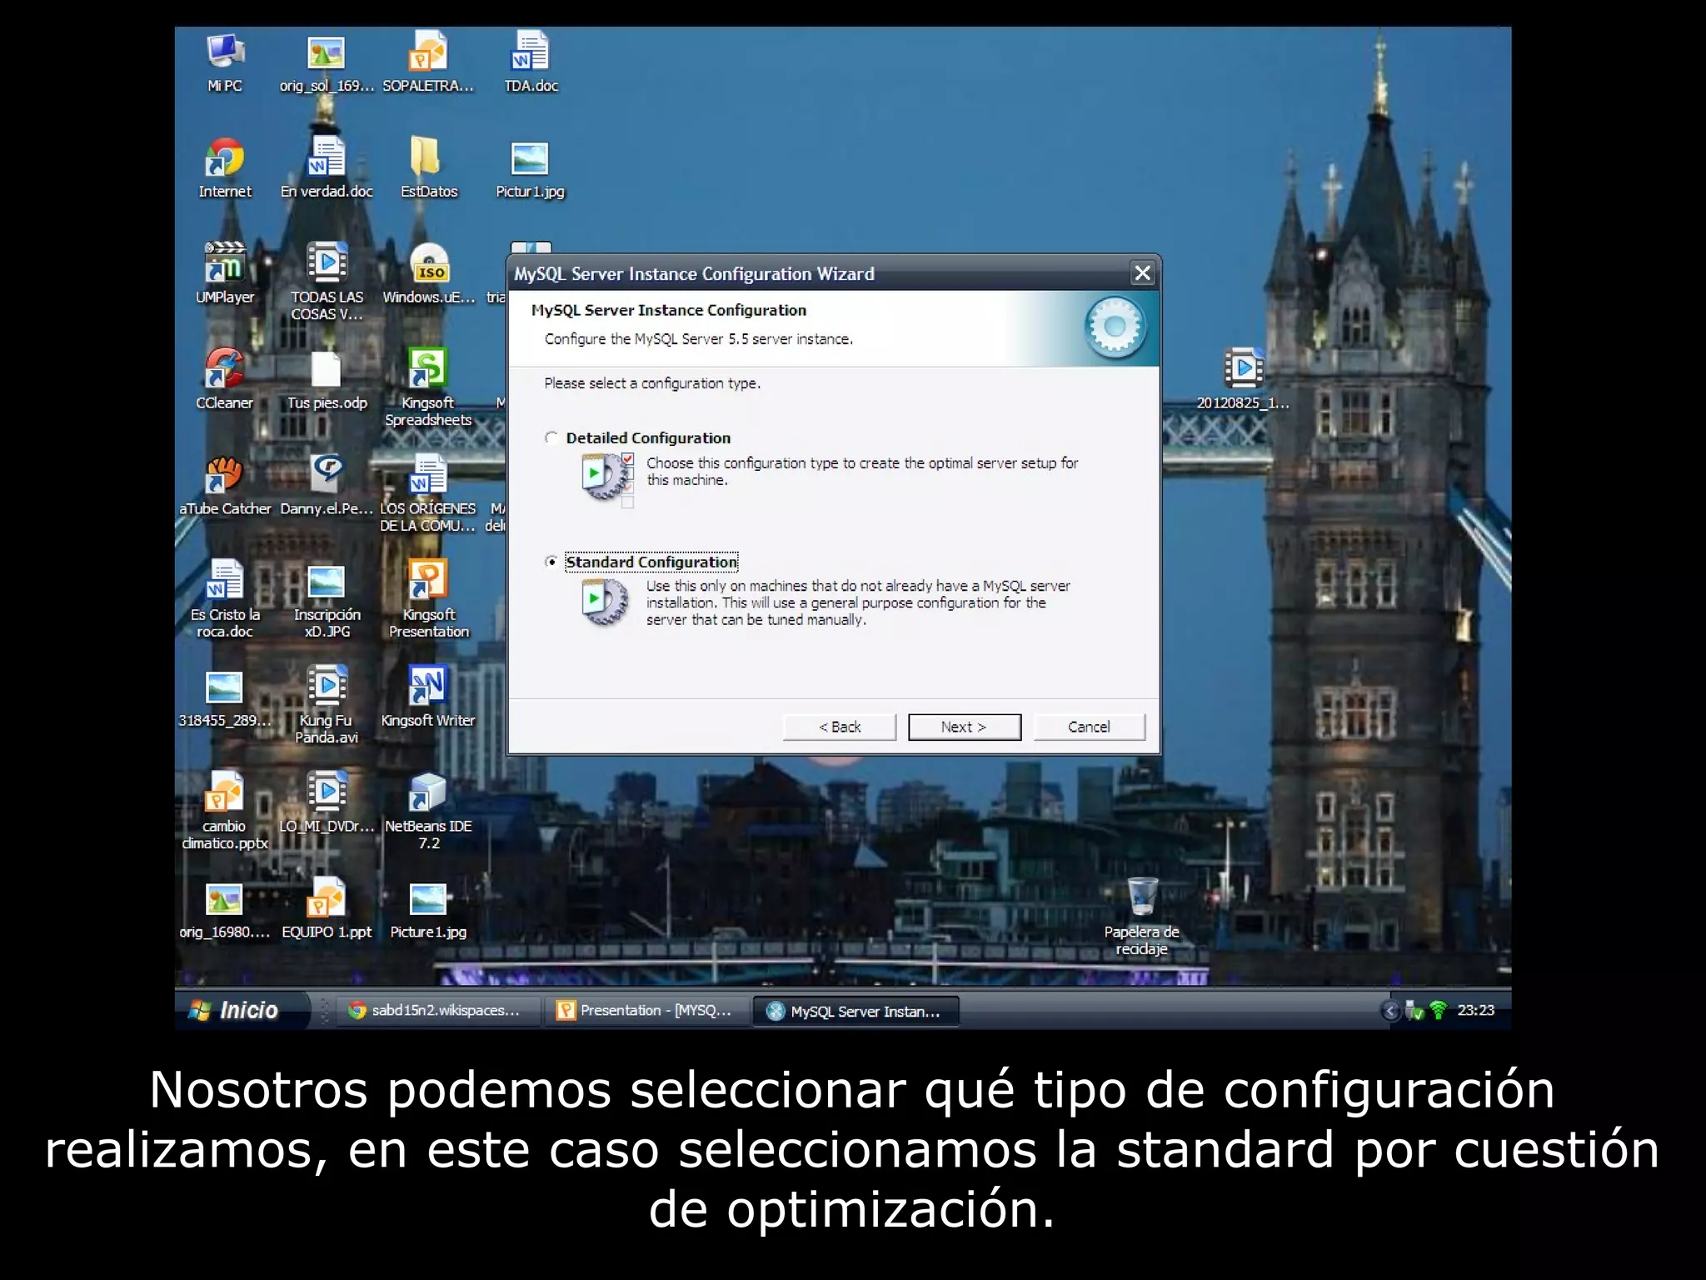Click the Detailed Configuration label text
1706x1280 pixels.
(x=648, y=438)
